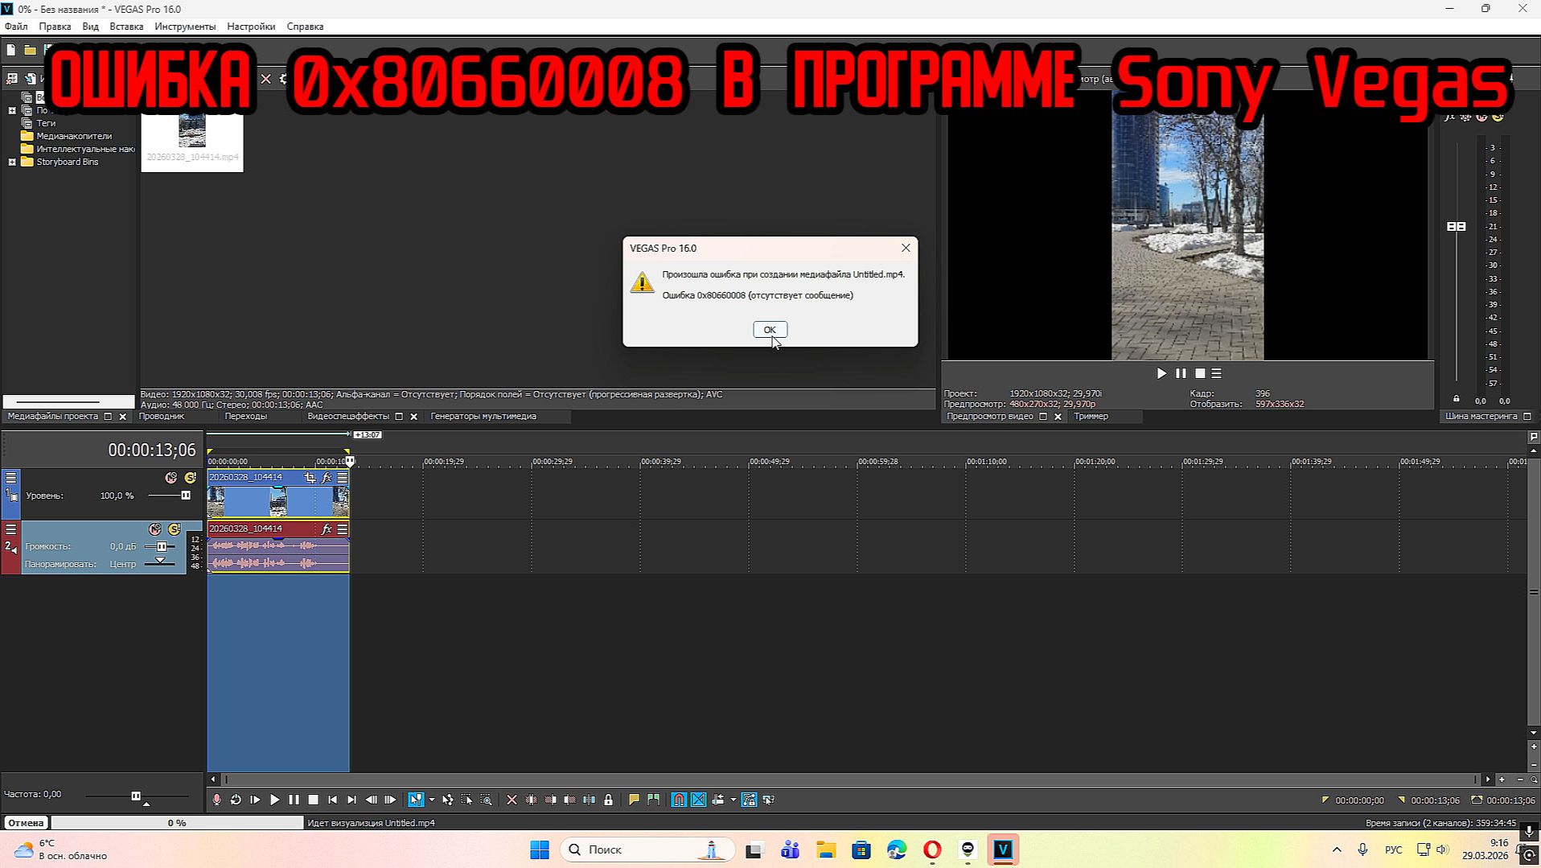Open the video clip's hamburger menu
Screen dimensions: 1541x868
pyautogui.click(x=342, y=478)
